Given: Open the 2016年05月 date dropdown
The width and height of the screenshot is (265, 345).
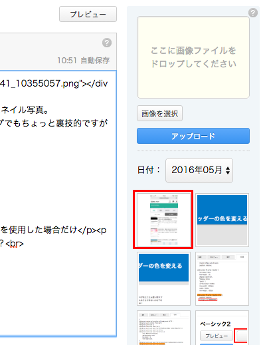Looking at the screenshot, I should 199,171.
